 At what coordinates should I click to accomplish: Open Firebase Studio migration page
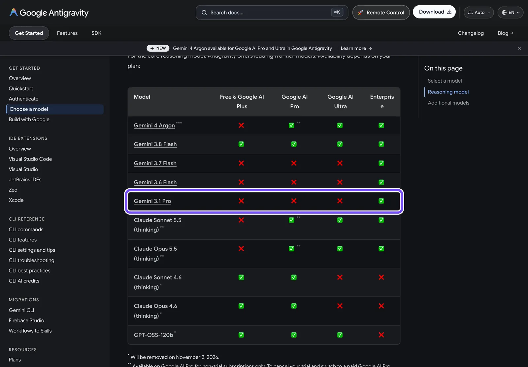pyautogui.click(x=26, y=320)
